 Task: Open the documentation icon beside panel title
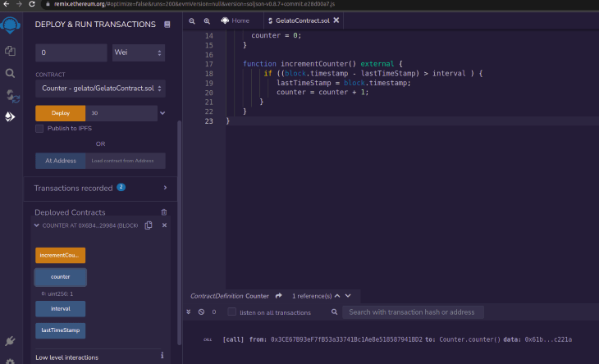167,25
